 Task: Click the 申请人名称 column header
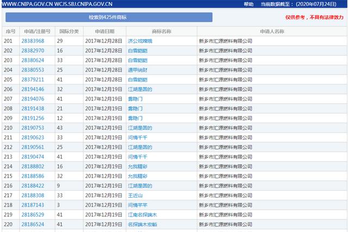[x=272, y=32]
